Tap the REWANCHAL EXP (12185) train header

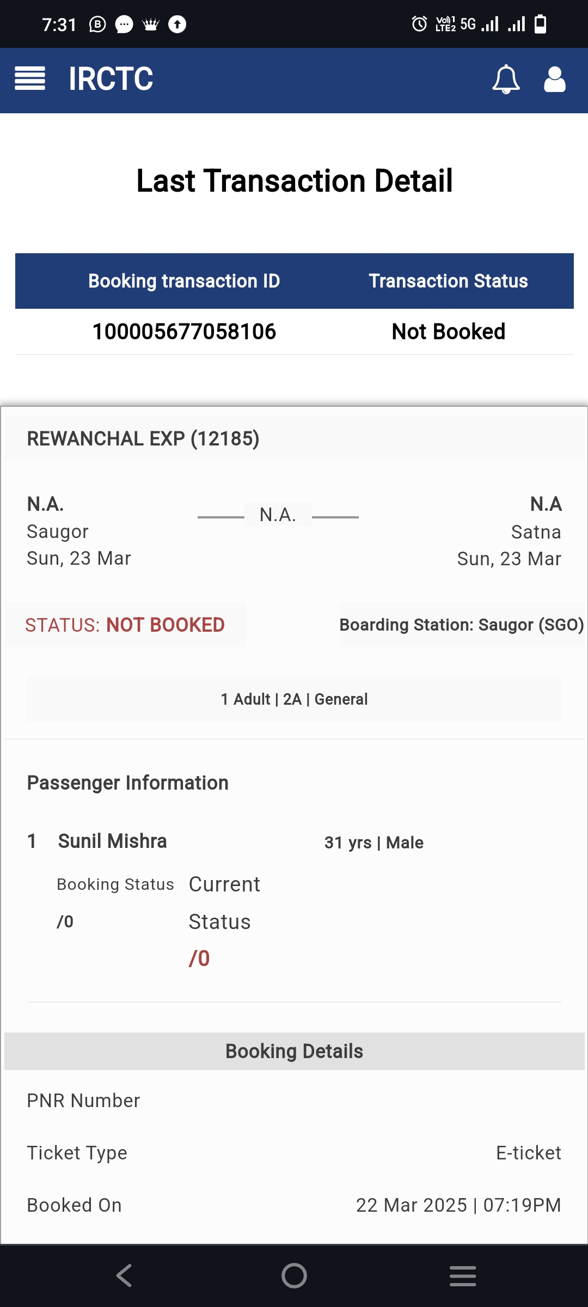[x=143, y=438]
